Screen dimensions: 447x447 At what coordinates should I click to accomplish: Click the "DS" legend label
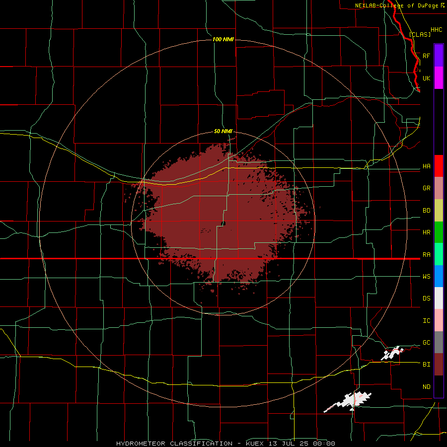pos(426,298)
